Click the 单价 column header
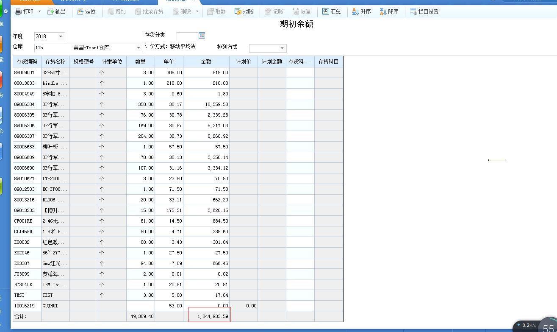557x332 pixels. [x=169, y=61]
